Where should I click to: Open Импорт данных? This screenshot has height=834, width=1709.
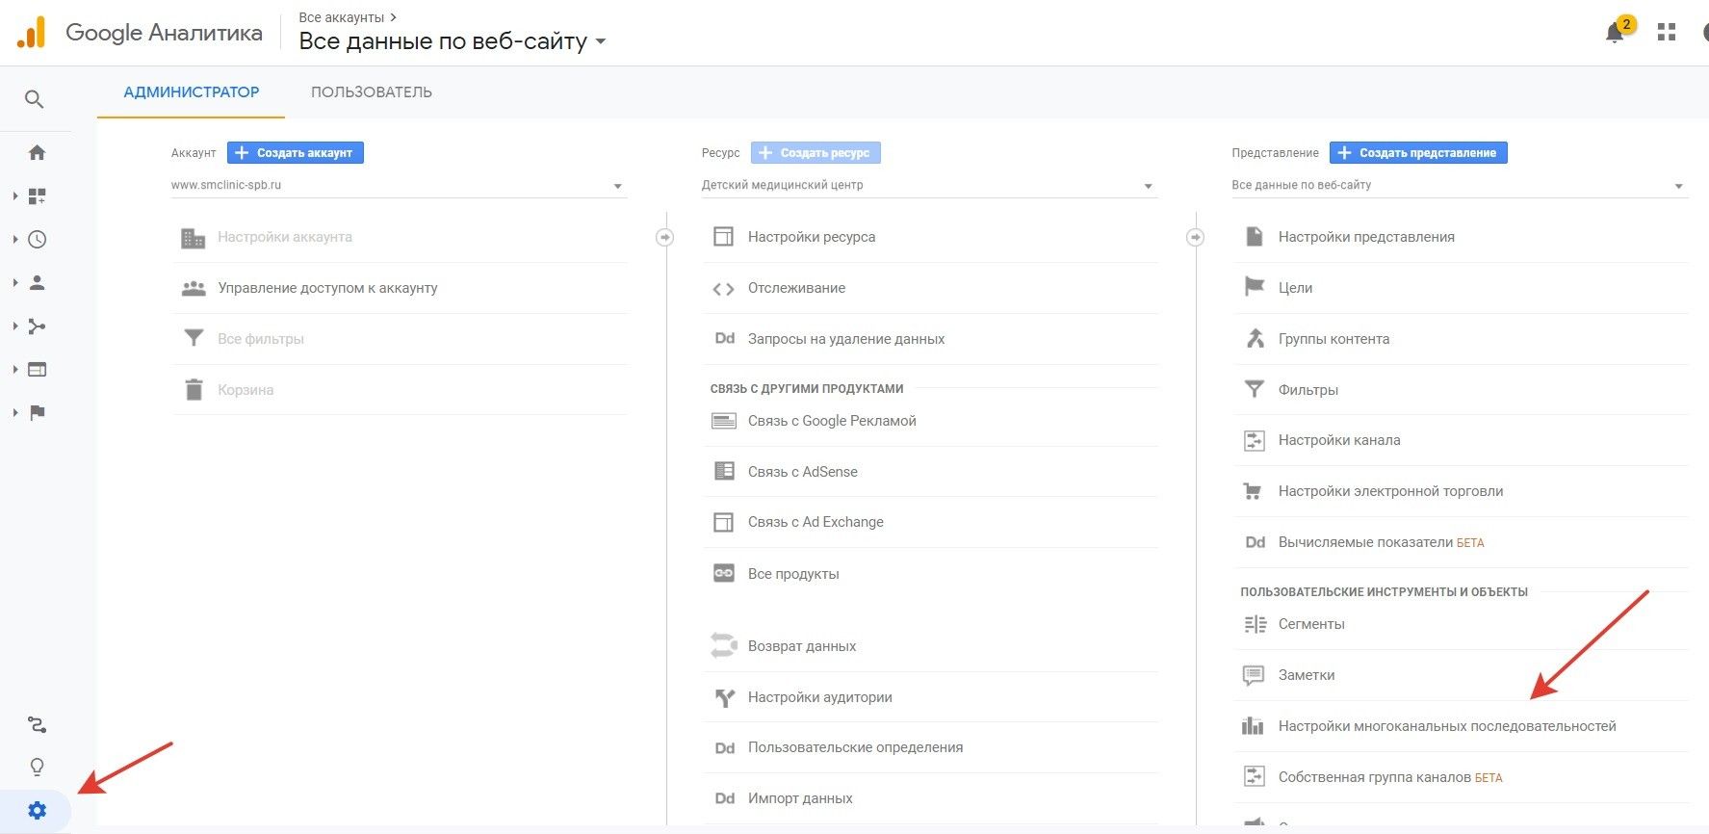click(x=800, y=798)
